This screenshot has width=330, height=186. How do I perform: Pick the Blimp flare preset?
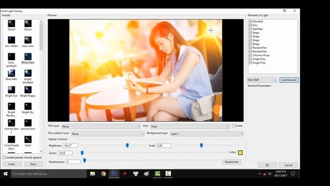point(28,58)
